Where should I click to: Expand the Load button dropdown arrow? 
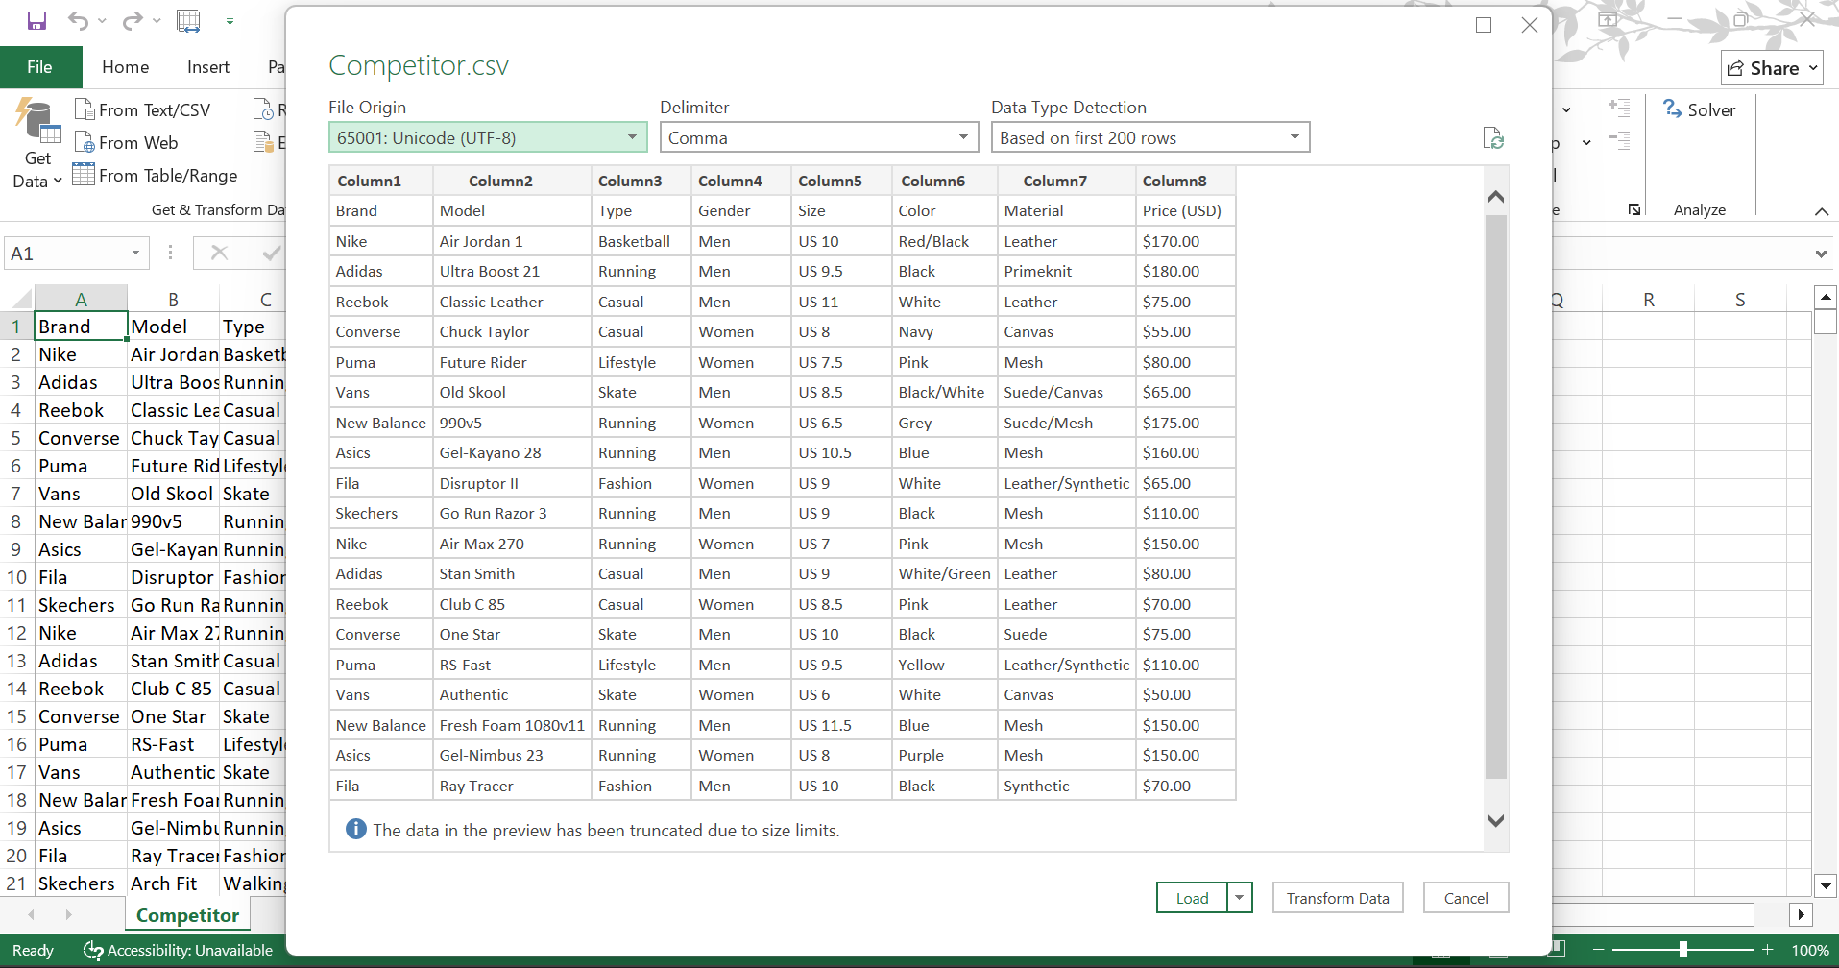(1240, 898)
